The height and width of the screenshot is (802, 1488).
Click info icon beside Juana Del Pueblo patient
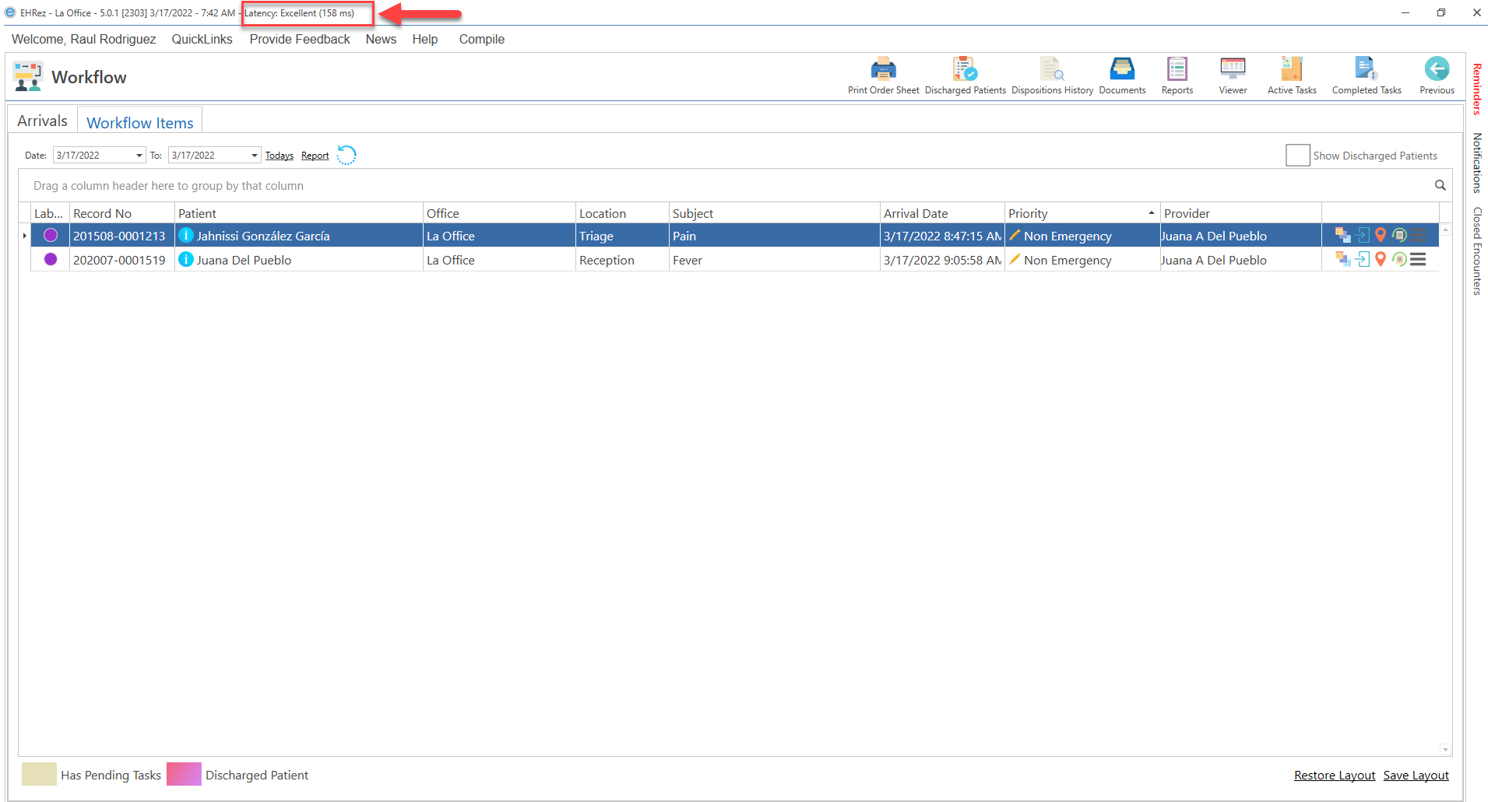tap(186, 259)
